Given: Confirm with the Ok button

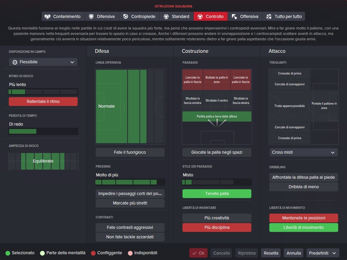Looking at the screenshot, I should pyautogui.click(x=198, y=253).
